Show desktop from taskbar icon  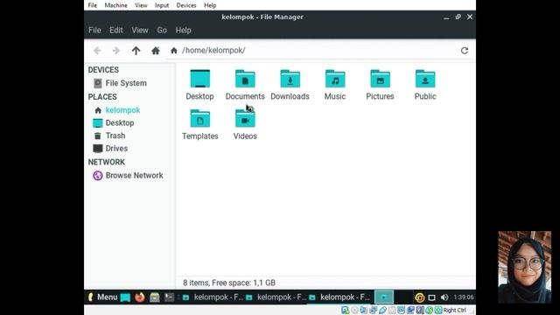(125, 297)
